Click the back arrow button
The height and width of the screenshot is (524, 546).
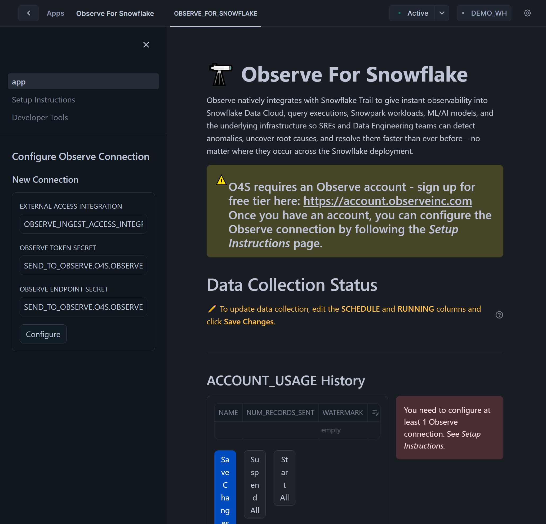tap(28, 13)
